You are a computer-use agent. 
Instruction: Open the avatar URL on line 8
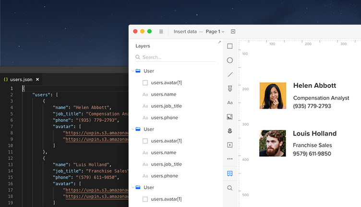(96, 133)
